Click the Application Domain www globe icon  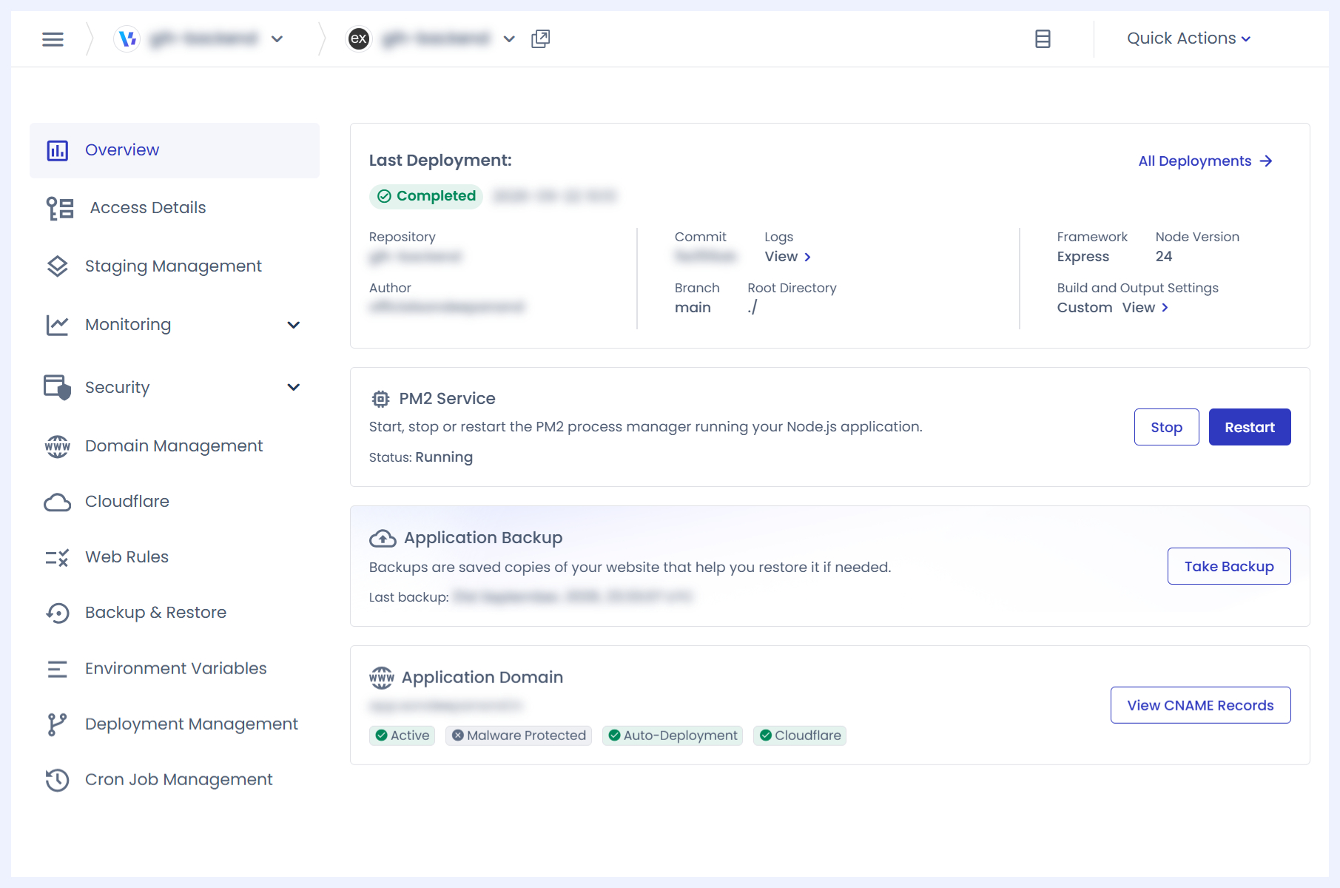coord(382,677)
